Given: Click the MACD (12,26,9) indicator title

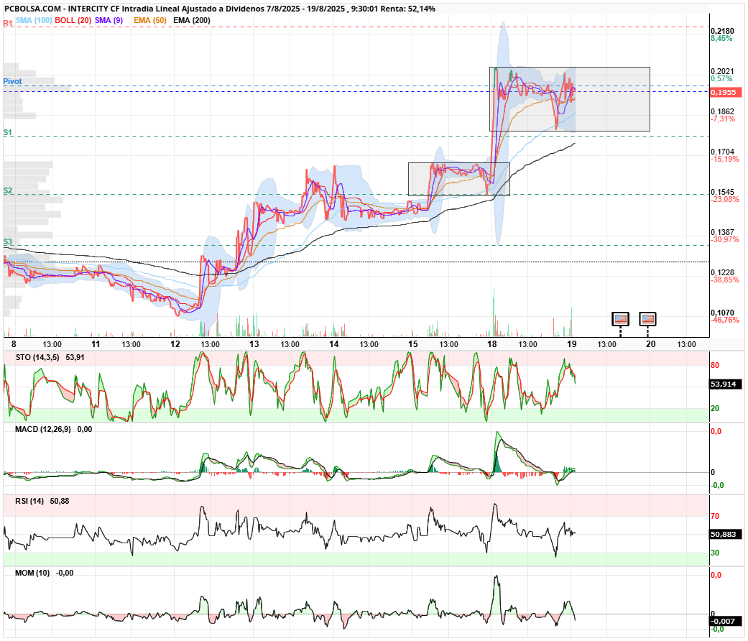Looking at the screenshot, I should pyautogui.click(x=43, y=429).
